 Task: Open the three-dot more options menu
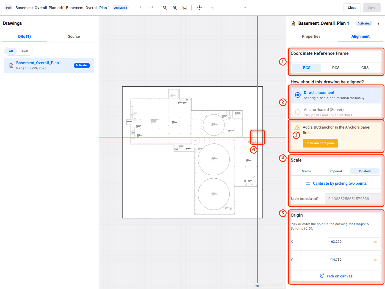click(379, 23)
